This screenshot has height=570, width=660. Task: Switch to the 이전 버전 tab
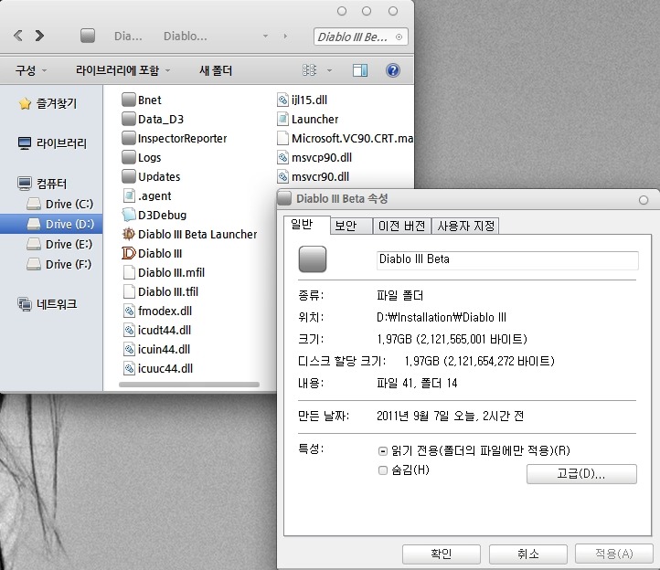(401, 226)
